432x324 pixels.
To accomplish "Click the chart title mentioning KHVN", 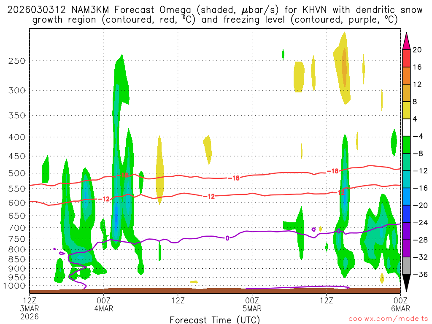I will click(215, 15).
